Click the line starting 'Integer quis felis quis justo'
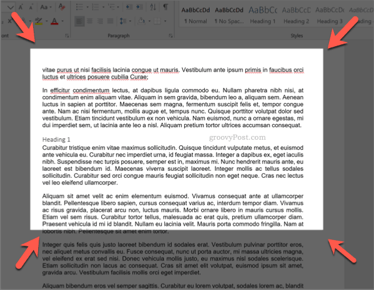 (x=173, y=244)
